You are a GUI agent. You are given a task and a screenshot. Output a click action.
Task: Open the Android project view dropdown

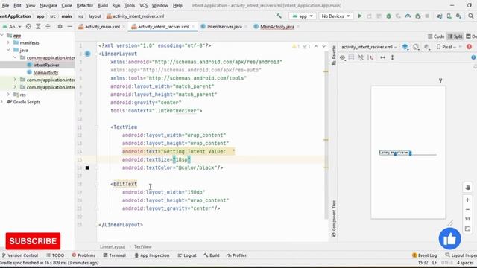[x=12, y=27]
